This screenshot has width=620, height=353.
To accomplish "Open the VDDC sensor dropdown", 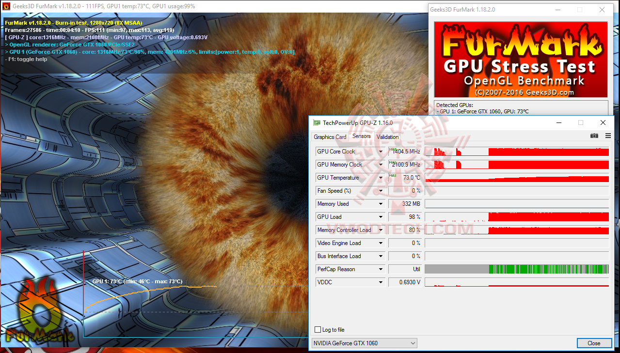I will pos(382,282).
